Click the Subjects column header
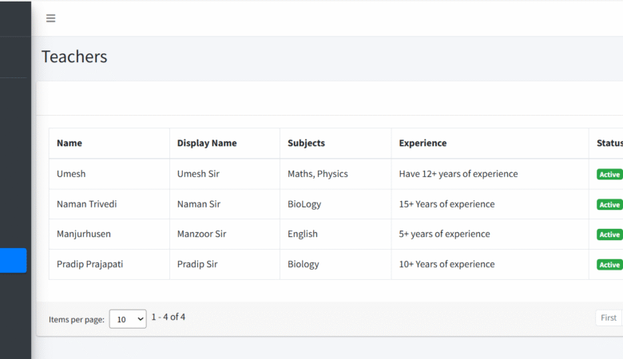 pyautogui.click(x=307, y=144)
